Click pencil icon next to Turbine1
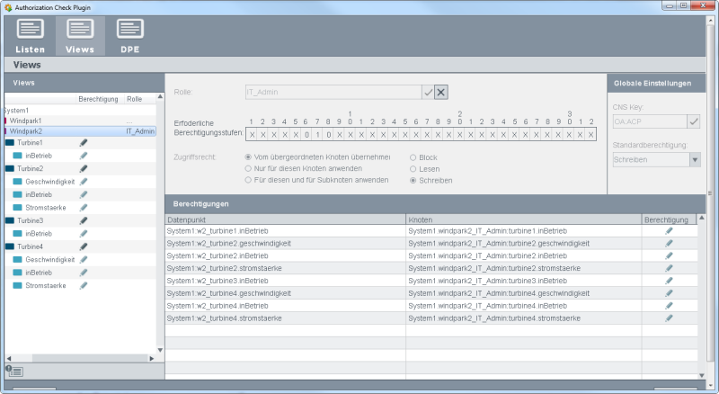This screenshot has width=719, height=394. pyautogui.click(x=84, y=143)
